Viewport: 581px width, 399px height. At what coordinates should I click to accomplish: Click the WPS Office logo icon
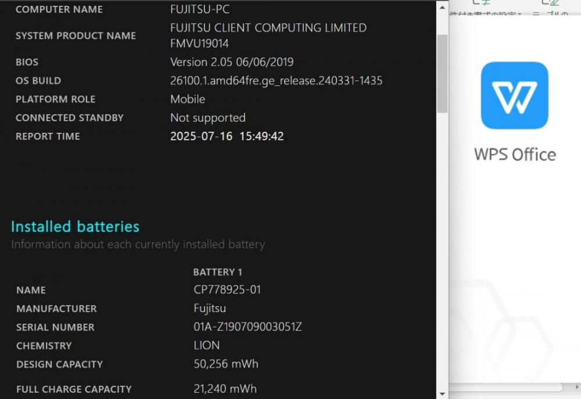tap(514, 96)
